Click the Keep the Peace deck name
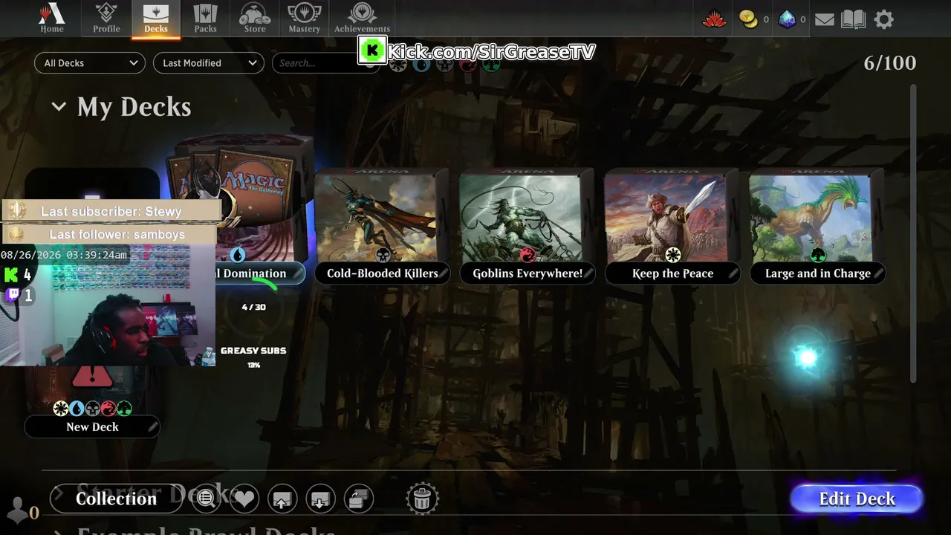The width and height of the screenshot is (951, 535). pyautogui.click(x=672, y=273)
